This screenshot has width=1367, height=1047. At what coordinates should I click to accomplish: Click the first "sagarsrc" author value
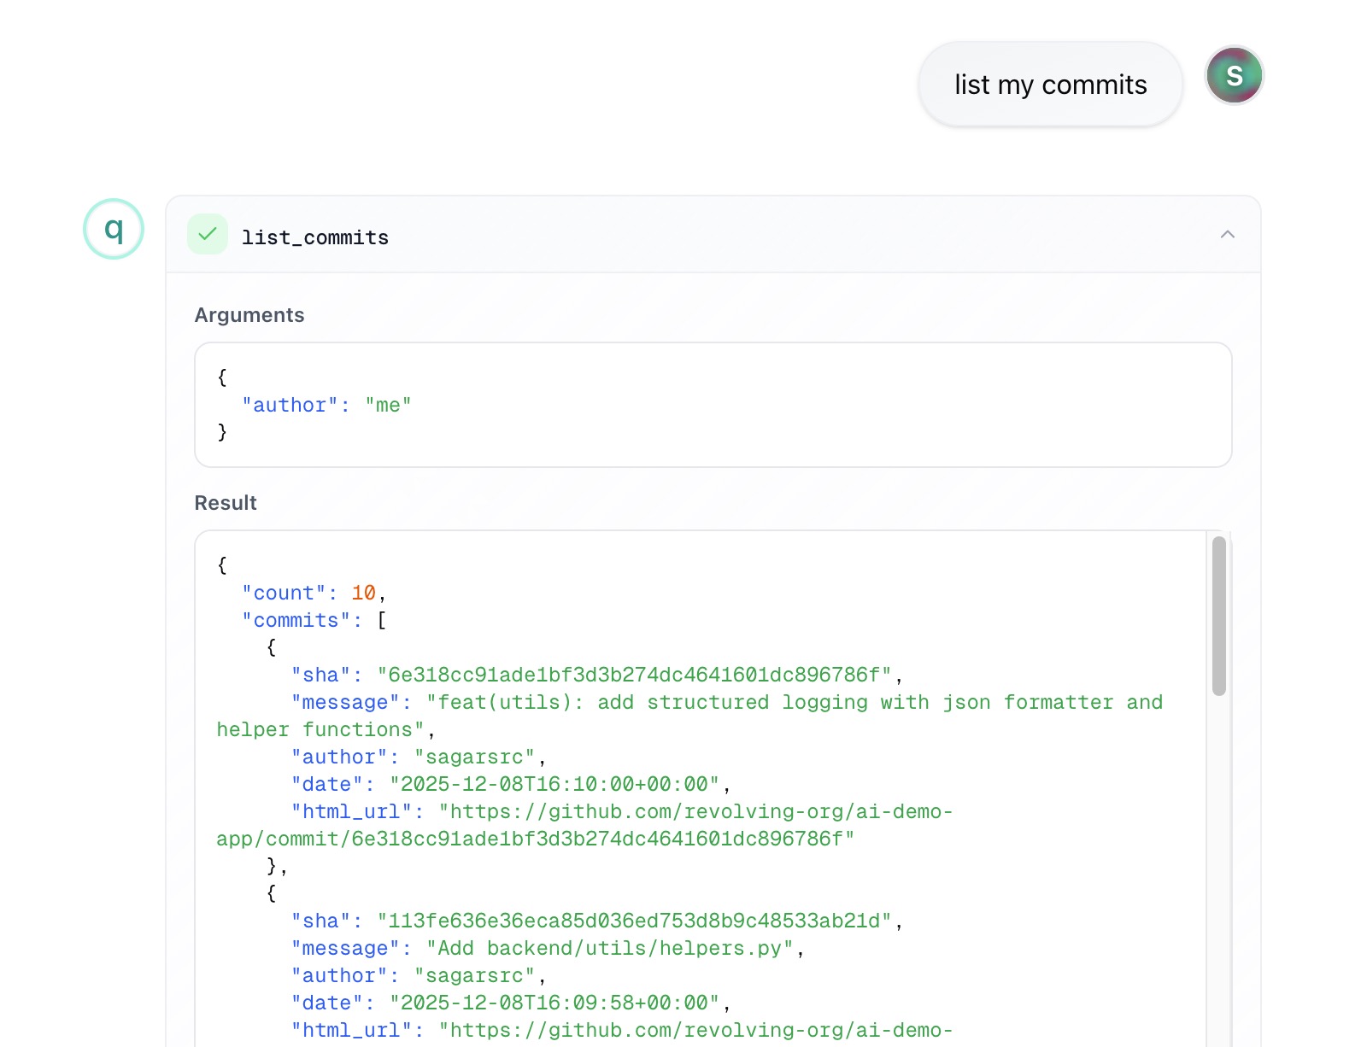(474, 757)
